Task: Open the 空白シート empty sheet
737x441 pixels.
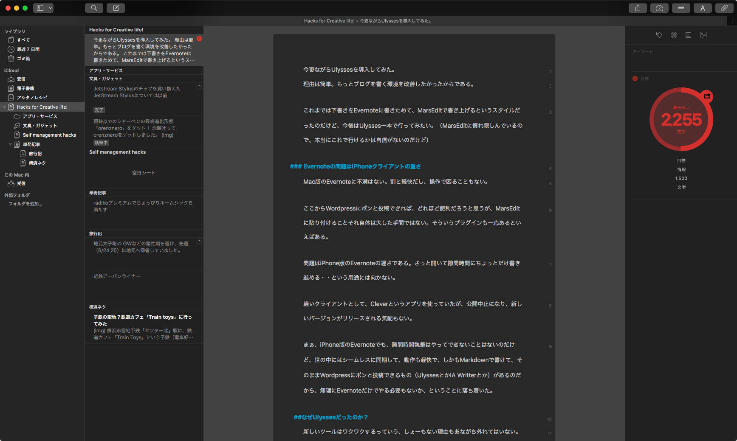Action: tap(144, 173)
